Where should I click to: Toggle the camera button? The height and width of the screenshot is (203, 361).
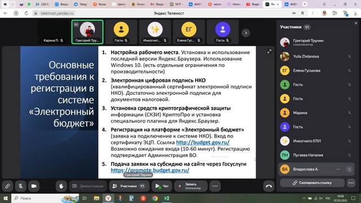click(x=34, y=186)
